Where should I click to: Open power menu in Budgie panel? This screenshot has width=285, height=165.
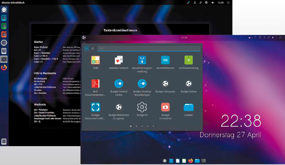[280, 37]
